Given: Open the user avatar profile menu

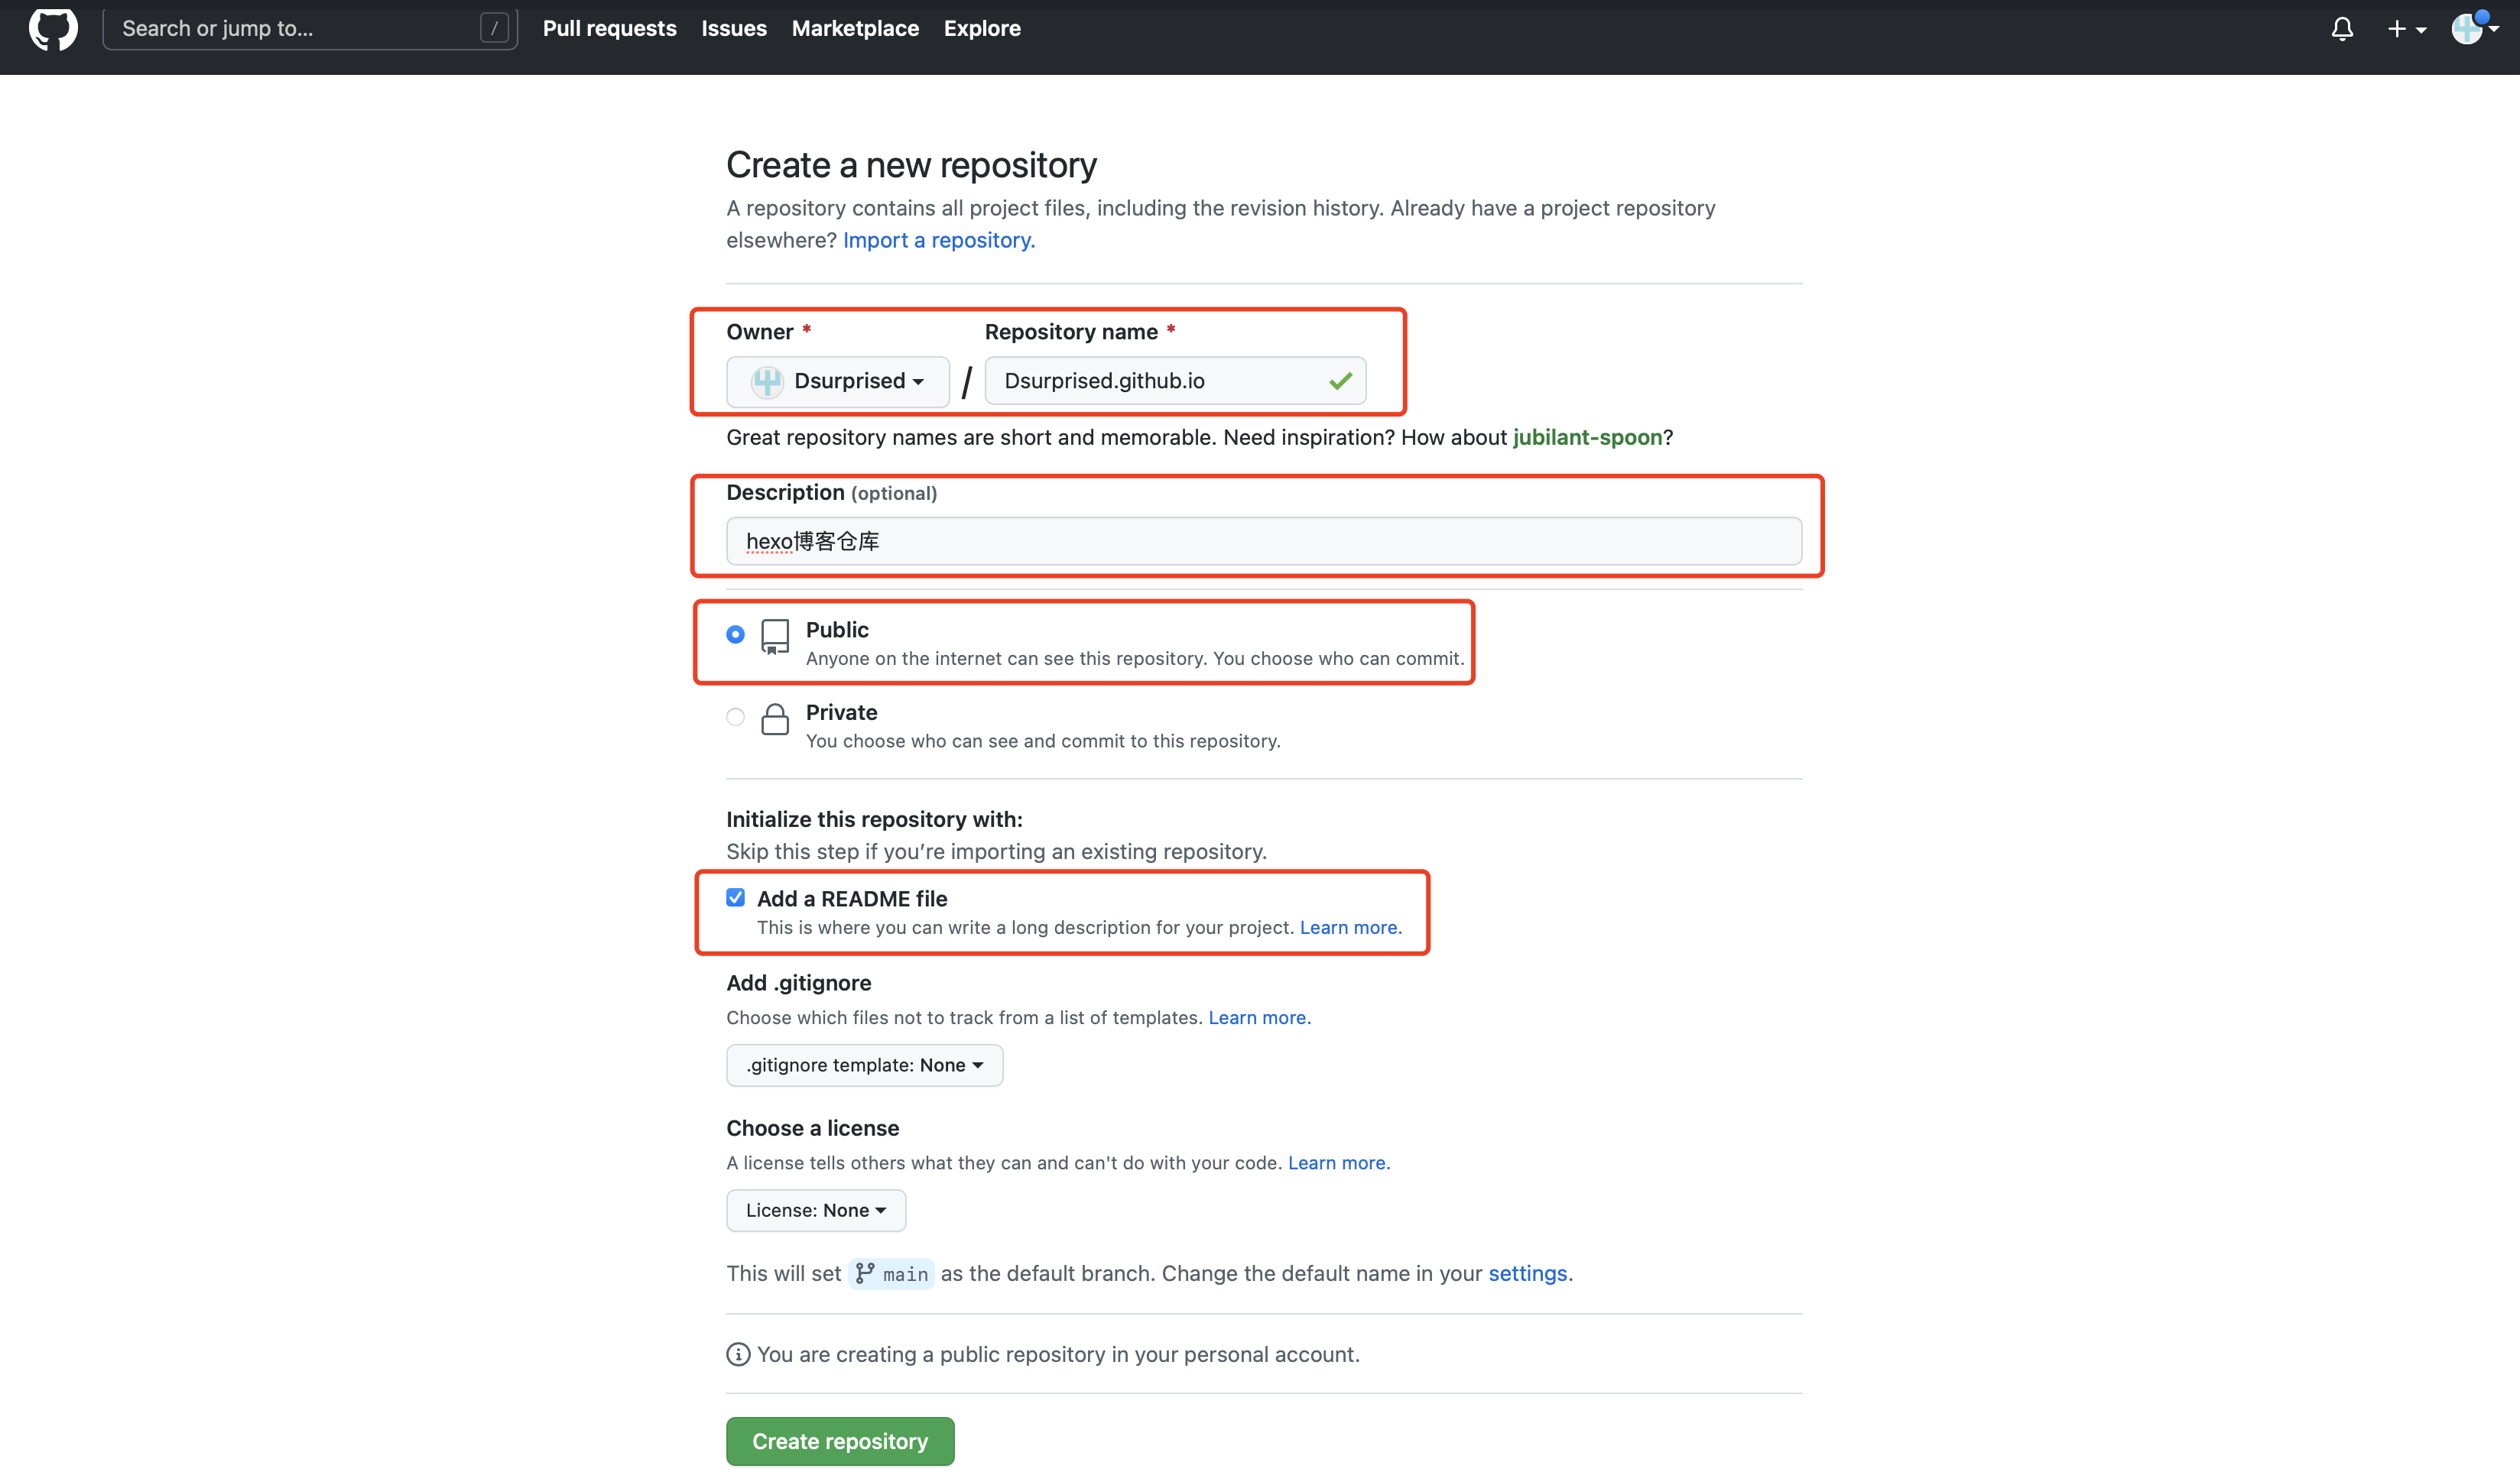Looking at the screenshot, I should click(x=2472, y=29).
